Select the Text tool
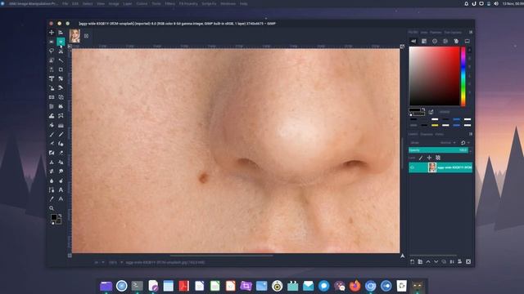524x294 pixels. pos(61,190)
